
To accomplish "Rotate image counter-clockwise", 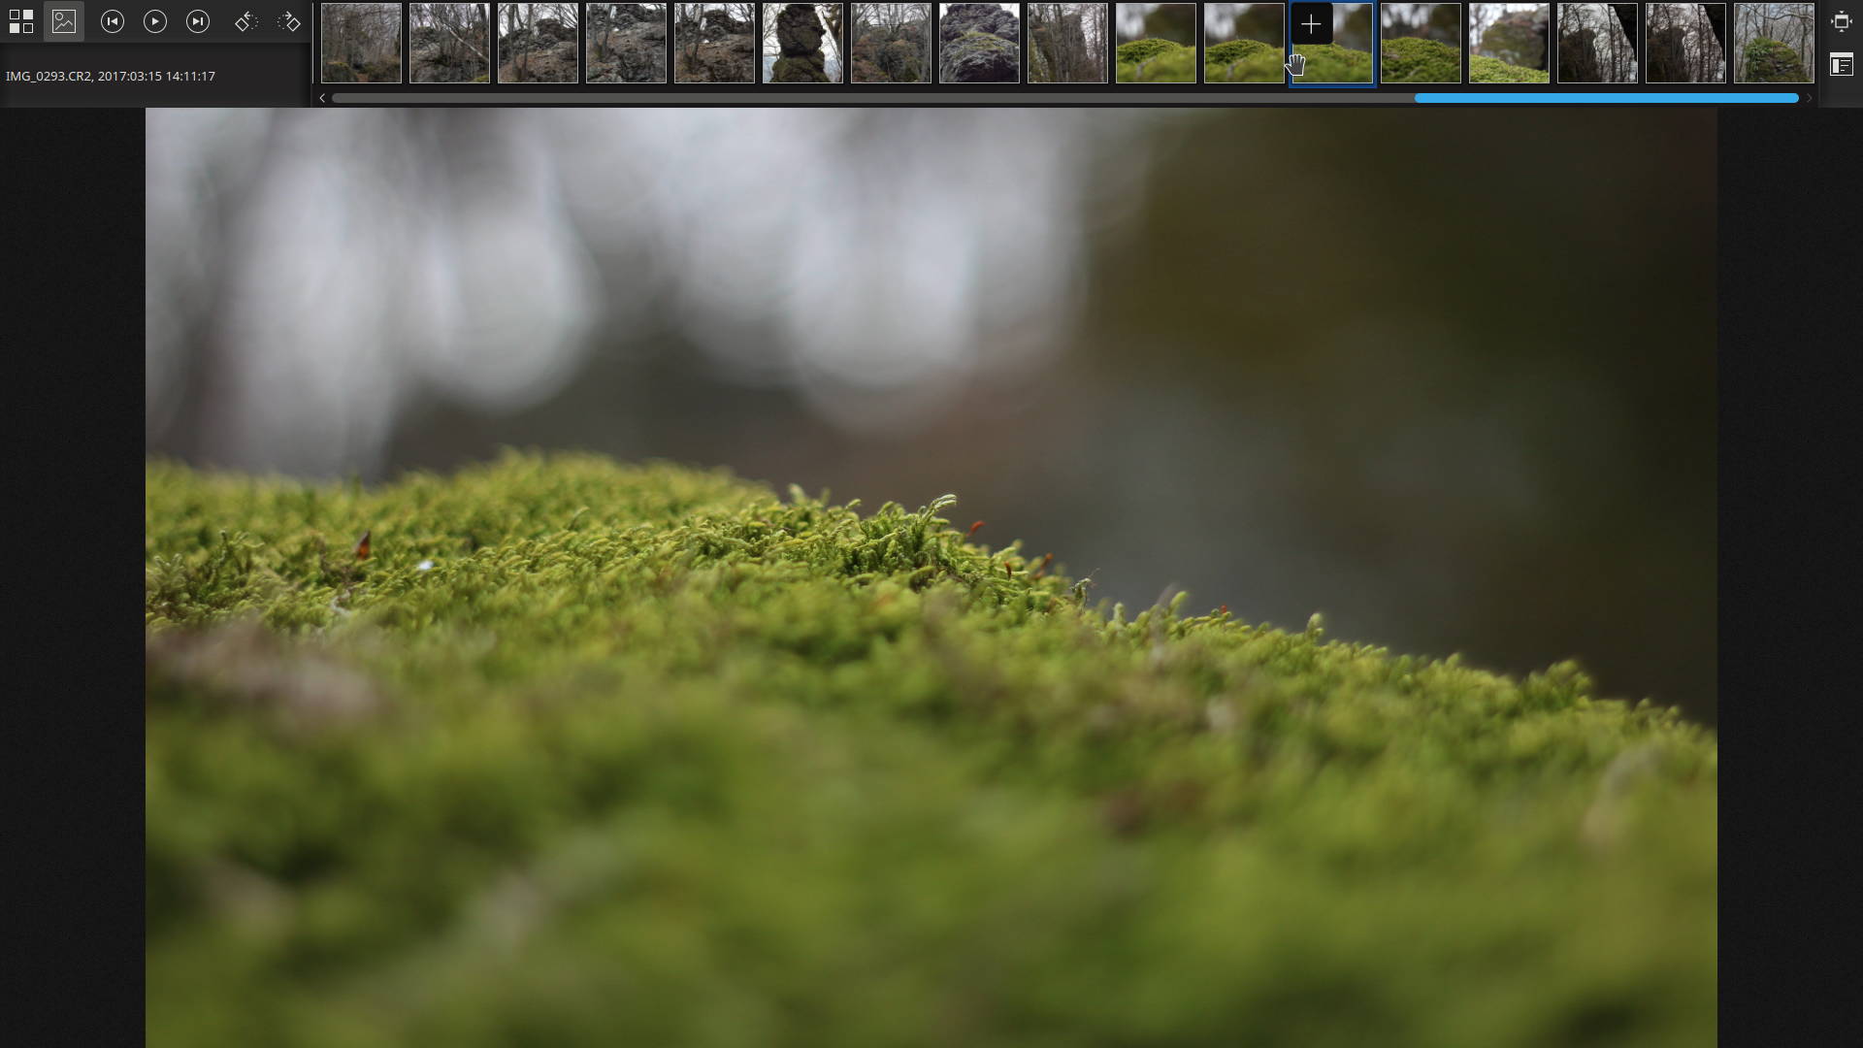I will pyautogui.click(x=246, y=21).
